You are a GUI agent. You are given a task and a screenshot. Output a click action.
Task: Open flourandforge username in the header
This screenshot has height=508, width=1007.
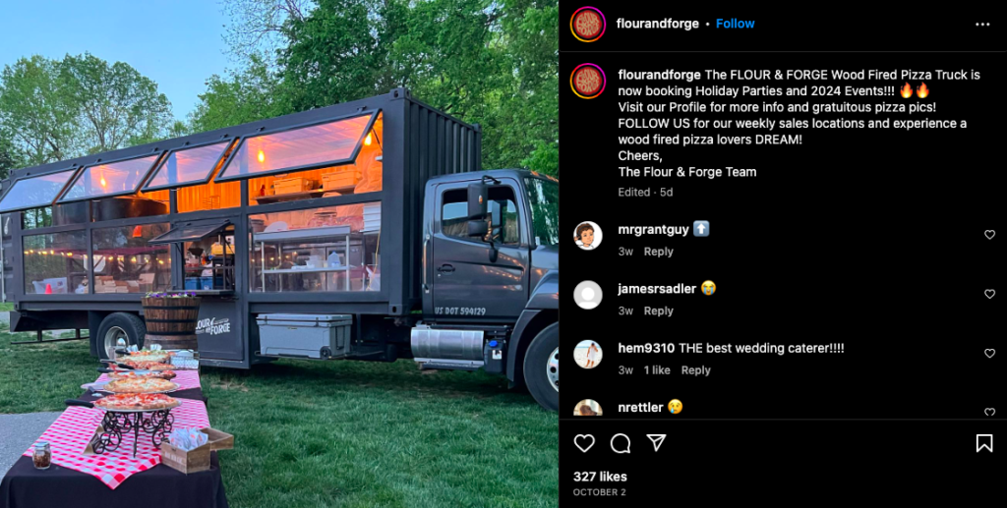tap(658, 24)
